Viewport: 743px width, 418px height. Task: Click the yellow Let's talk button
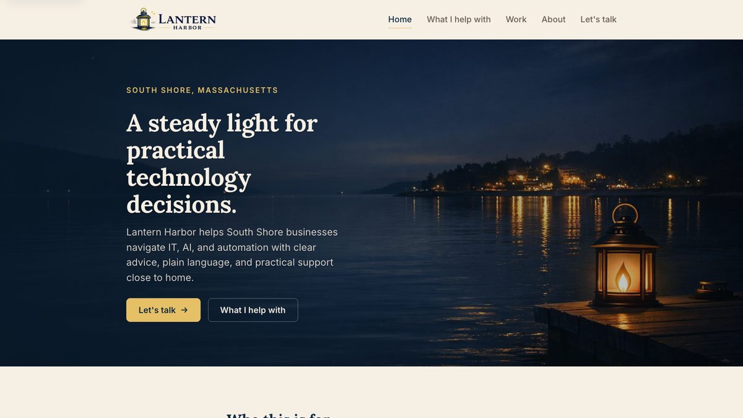coord(163,310)
